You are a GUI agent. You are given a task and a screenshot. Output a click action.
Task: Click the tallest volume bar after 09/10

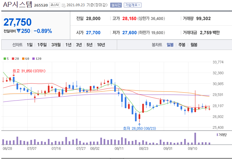tap(195, 139)
